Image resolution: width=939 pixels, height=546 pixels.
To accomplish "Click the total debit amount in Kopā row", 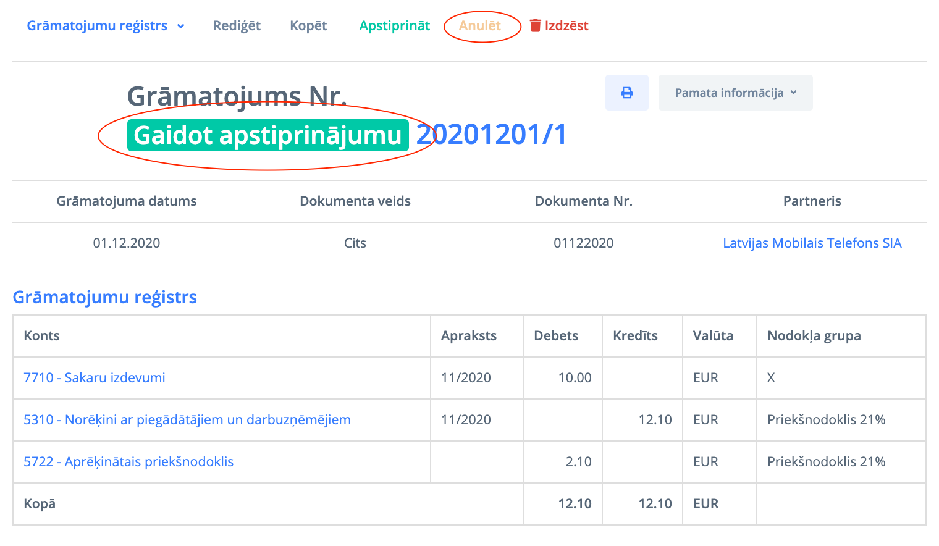I will (x=575, y=503).
